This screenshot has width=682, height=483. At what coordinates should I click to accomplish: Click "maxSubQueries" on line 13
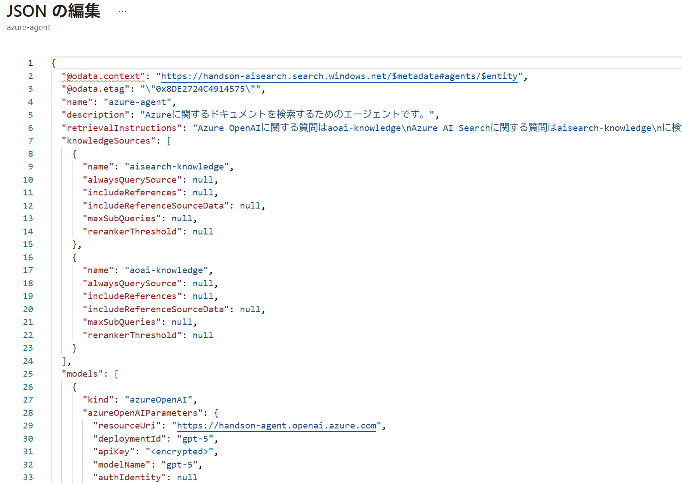click(122, 219)
